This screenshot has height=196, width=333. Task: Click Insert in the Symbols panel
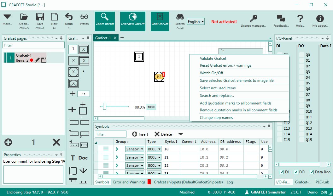140,134
